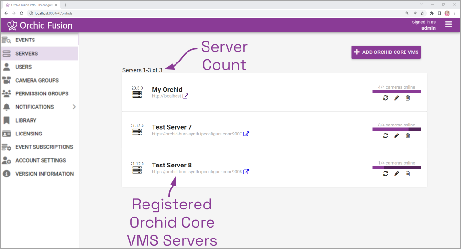Refresh the My Orchid server
Screen dimensions: 461x249
385,98
